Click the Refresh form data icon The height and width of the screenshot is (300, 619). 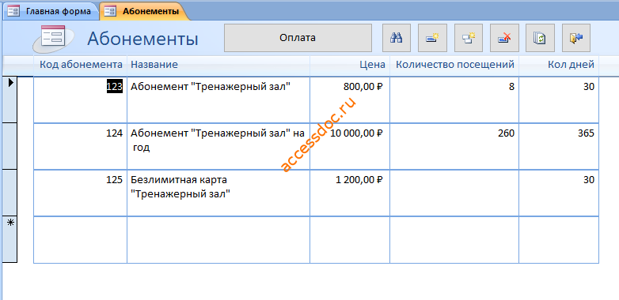540,38
